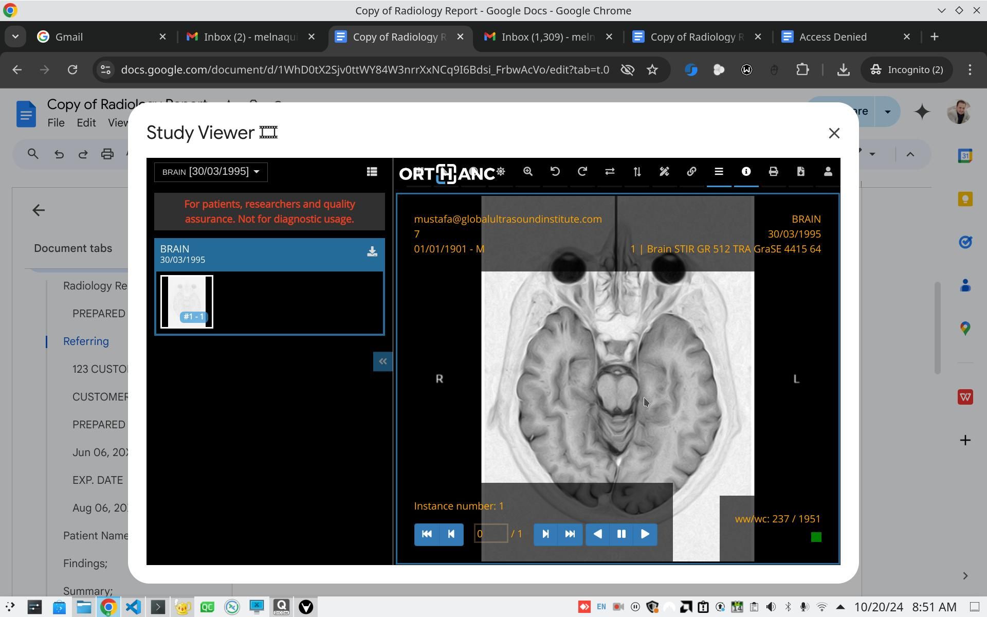Screen dimensions: 987x617
Task: Click the windowing sun icon in viewer toolbar
Action: tap(500, 172)
